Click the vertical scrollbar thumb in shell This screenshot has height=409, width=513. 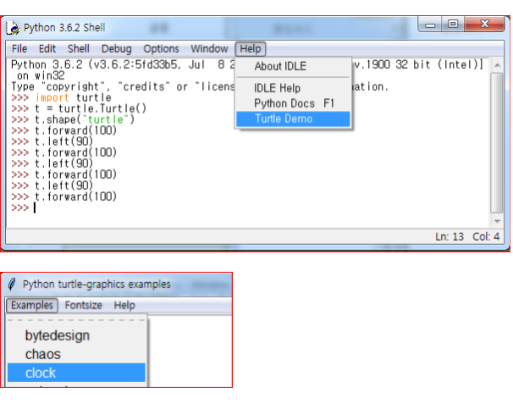pos(497,142)
